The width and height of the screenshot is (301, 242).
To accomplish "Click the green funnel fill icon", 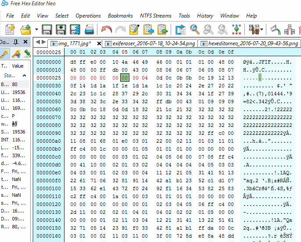I will pos(276,29).
